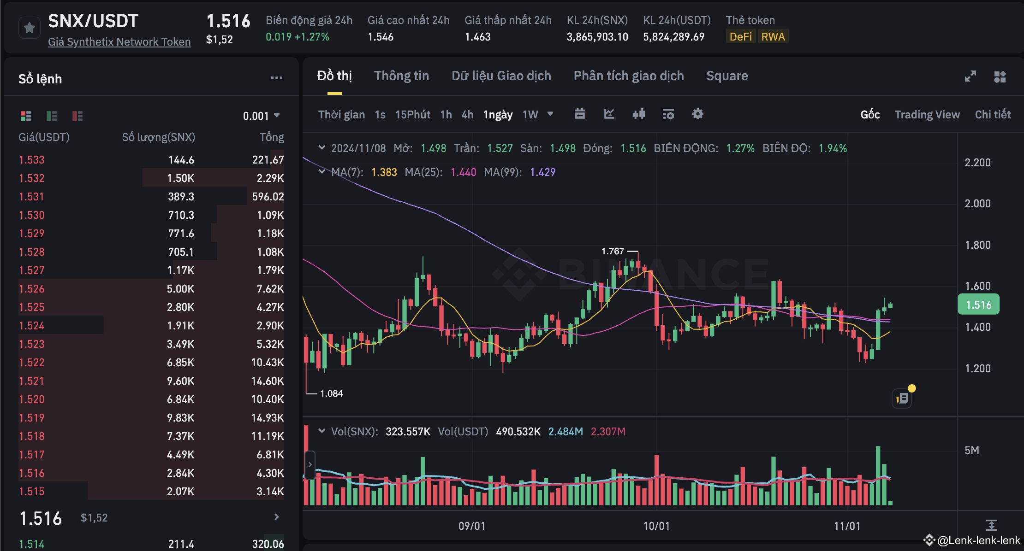The height and width of the screenshot is (551, 1024).
Task: Collapse the MA indicator row chevron
Action: 322,172
